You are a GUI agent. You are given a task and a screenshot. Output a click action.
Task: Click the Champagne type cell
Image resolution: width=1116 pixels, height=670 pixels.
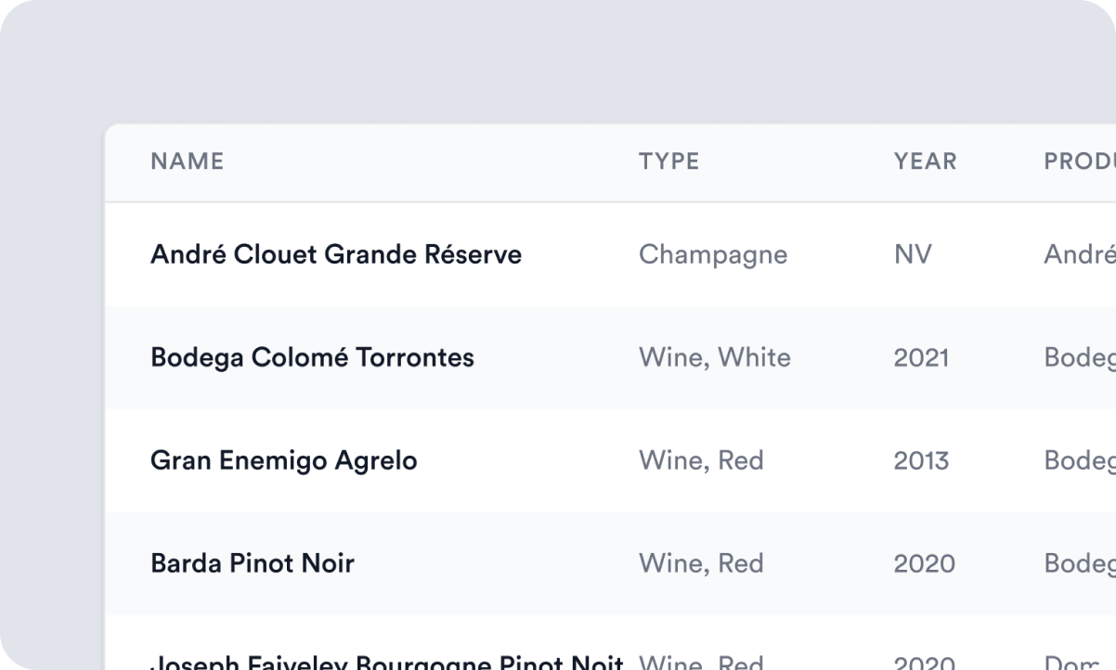point(713,255)
